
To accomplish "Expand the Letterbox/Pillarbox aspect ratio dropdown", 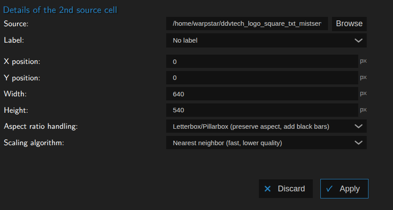I will pos(266,127).
